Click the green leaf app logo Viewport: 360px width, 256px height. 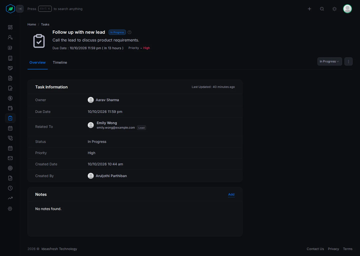click(10, 9)
